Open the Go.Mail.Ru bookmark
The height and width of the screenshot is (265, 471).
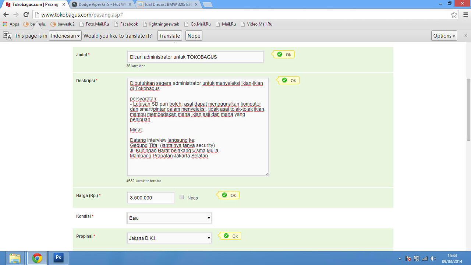click(x=197, y=24)
